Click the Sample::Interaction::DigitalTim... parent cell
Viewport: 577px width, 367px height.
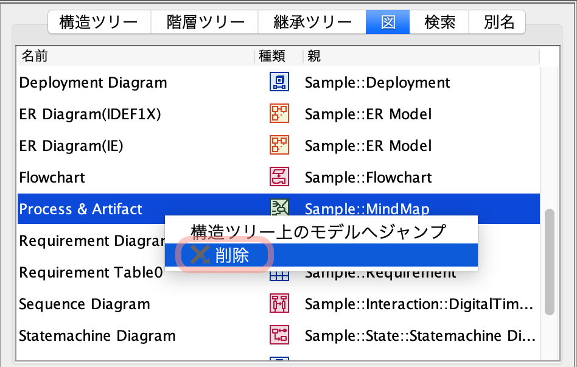[x=419, y=304]
